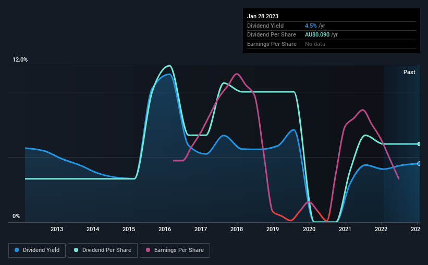Click the 0% y-axis label
The width and height of the screenshot is (428, 265).
pyautogui.click(x=16, y=216)
